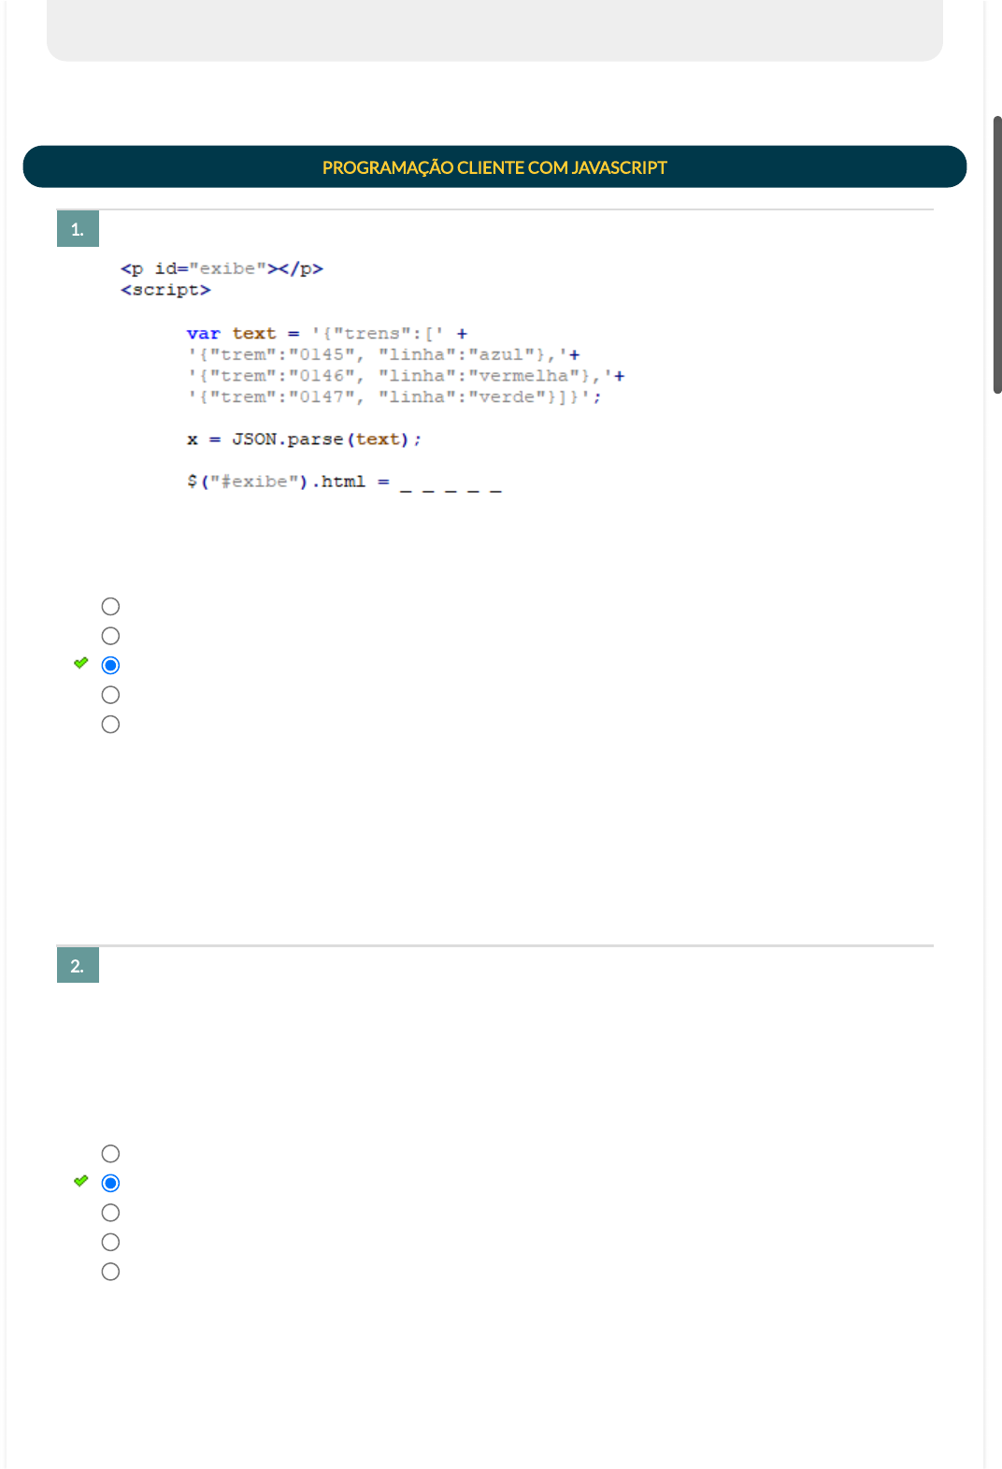Click the selected second radio of question 2
Viewport: 1002px width, 1469px height.
point(110,1183)
